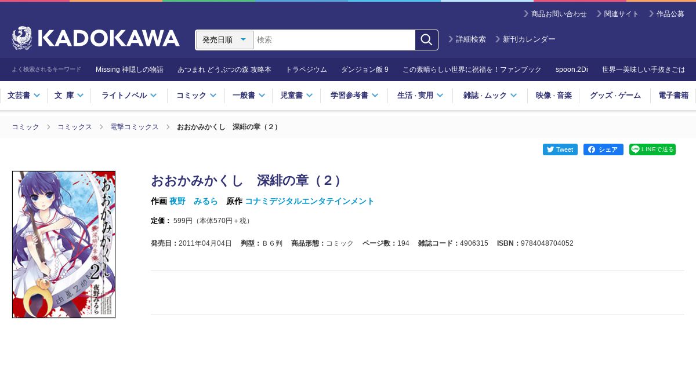696x365 pixels.
Task: Open the 映像・音楽 menu item
Action: click(x=553, y=96)
